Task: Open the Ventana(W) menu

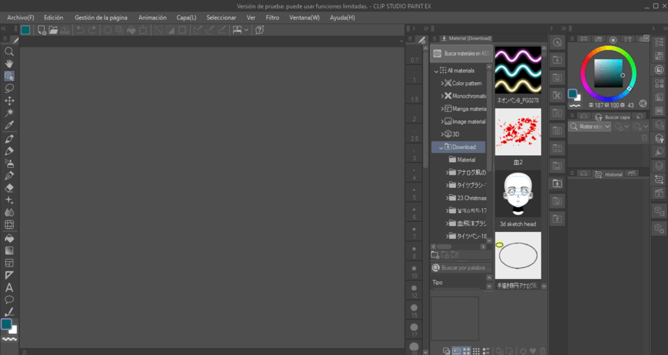Action: click(304, 17)
